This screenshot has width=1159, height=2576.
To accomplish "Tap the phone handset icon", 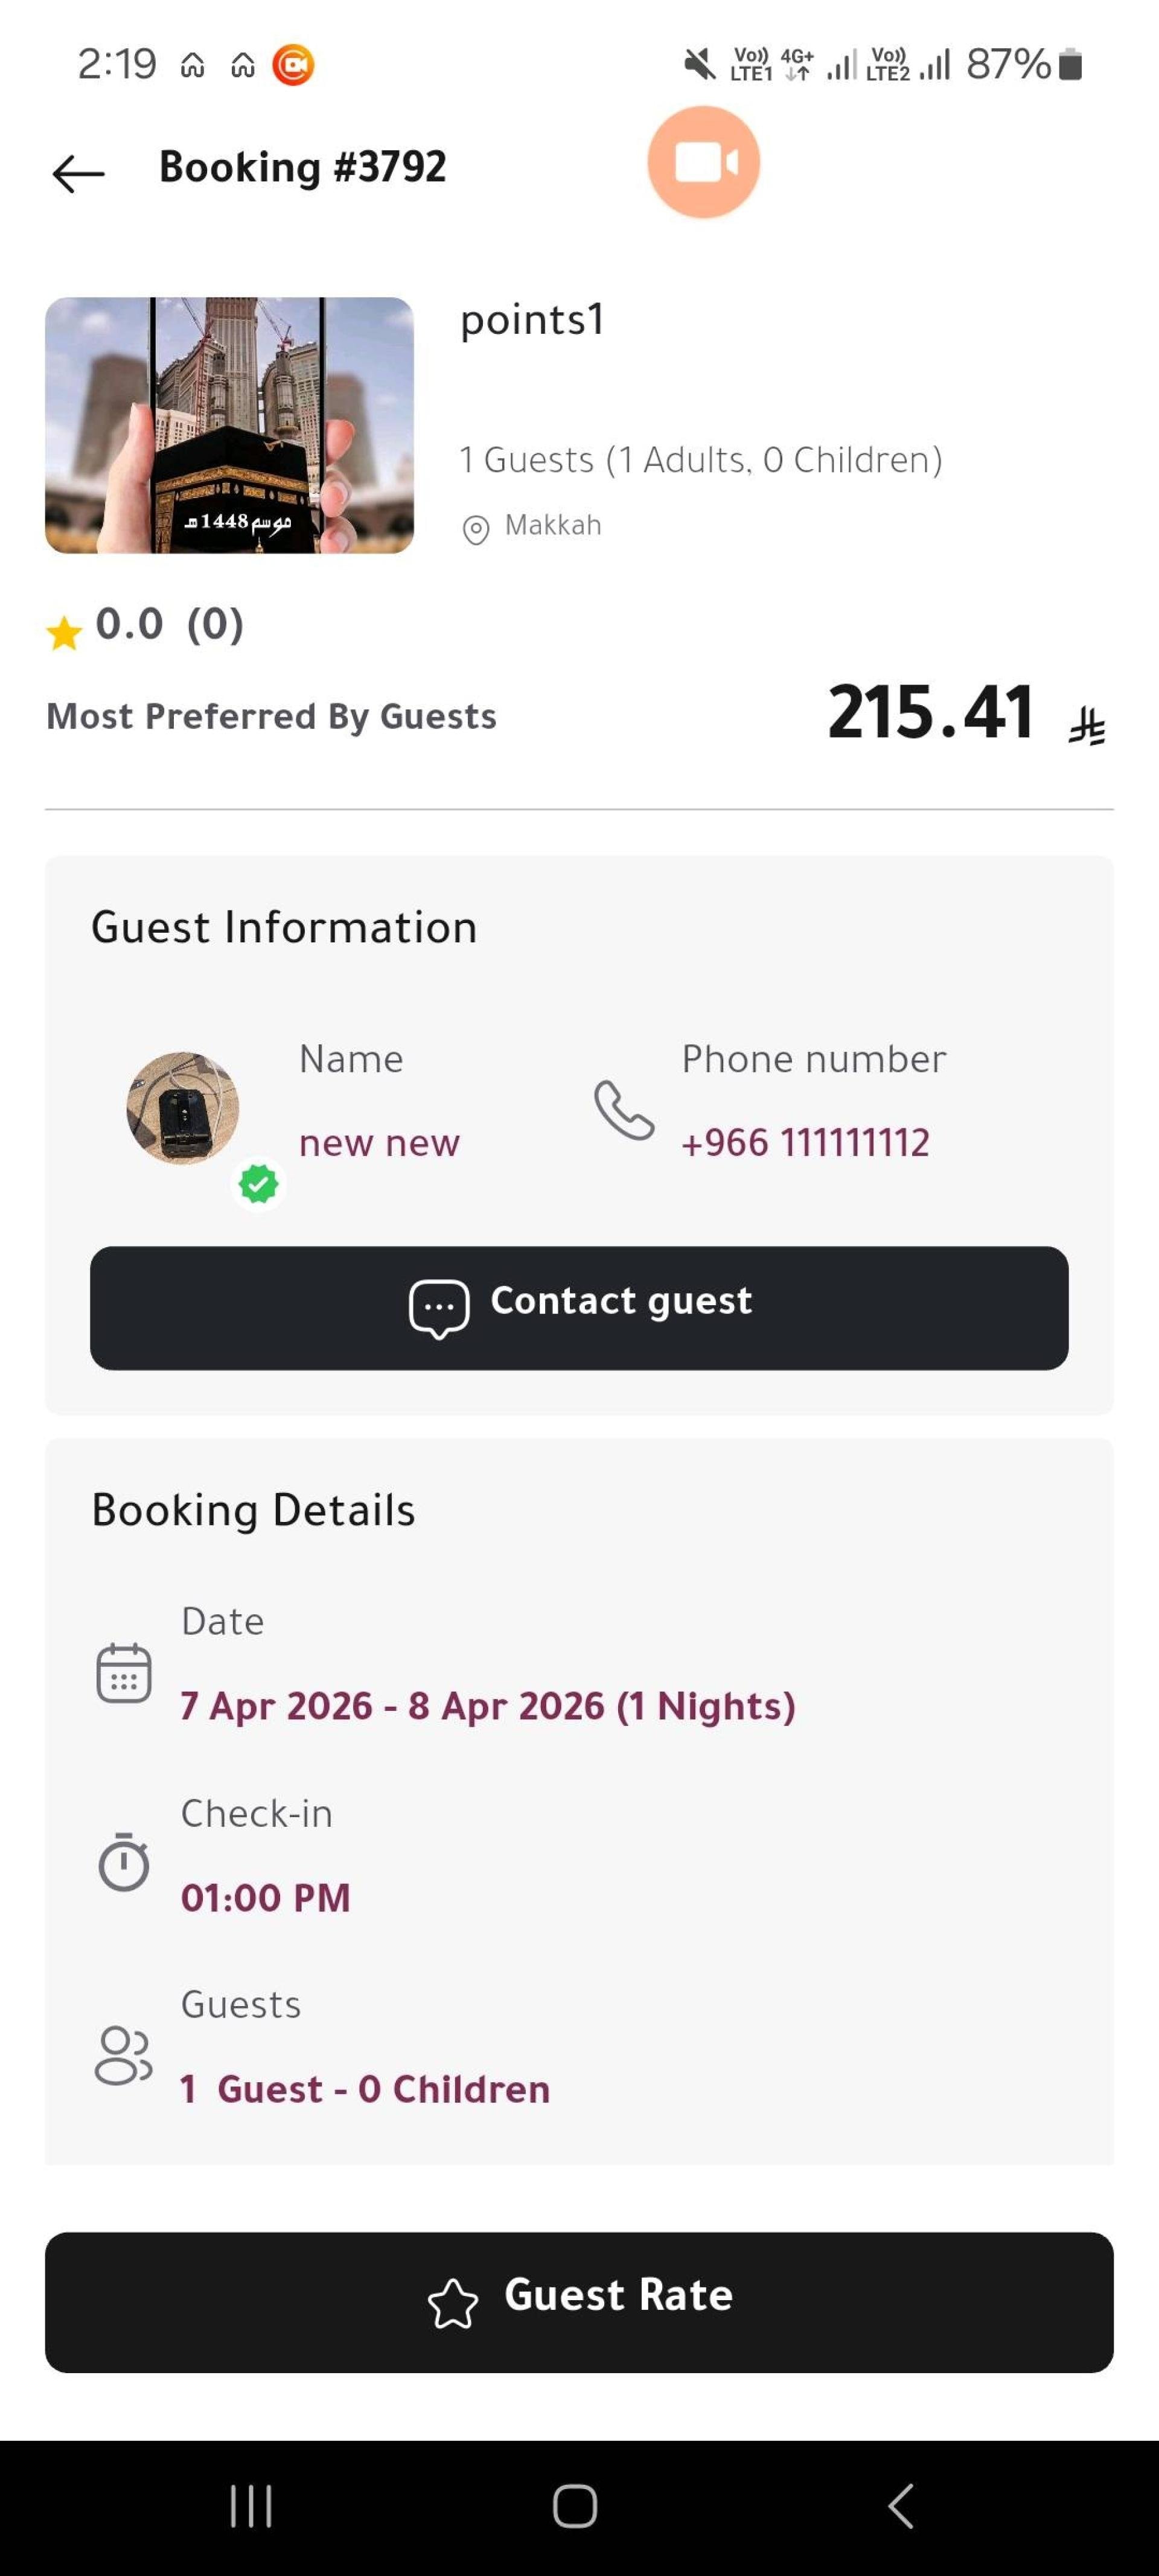I will pos(624,1109).
